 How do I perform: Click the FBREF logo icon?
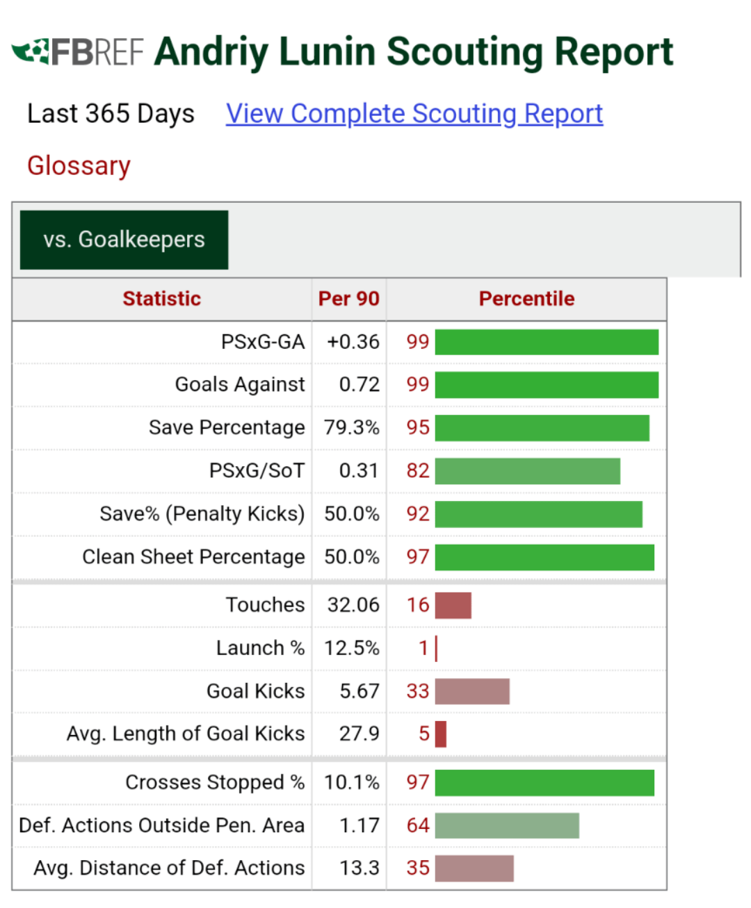tap(78, 52)
